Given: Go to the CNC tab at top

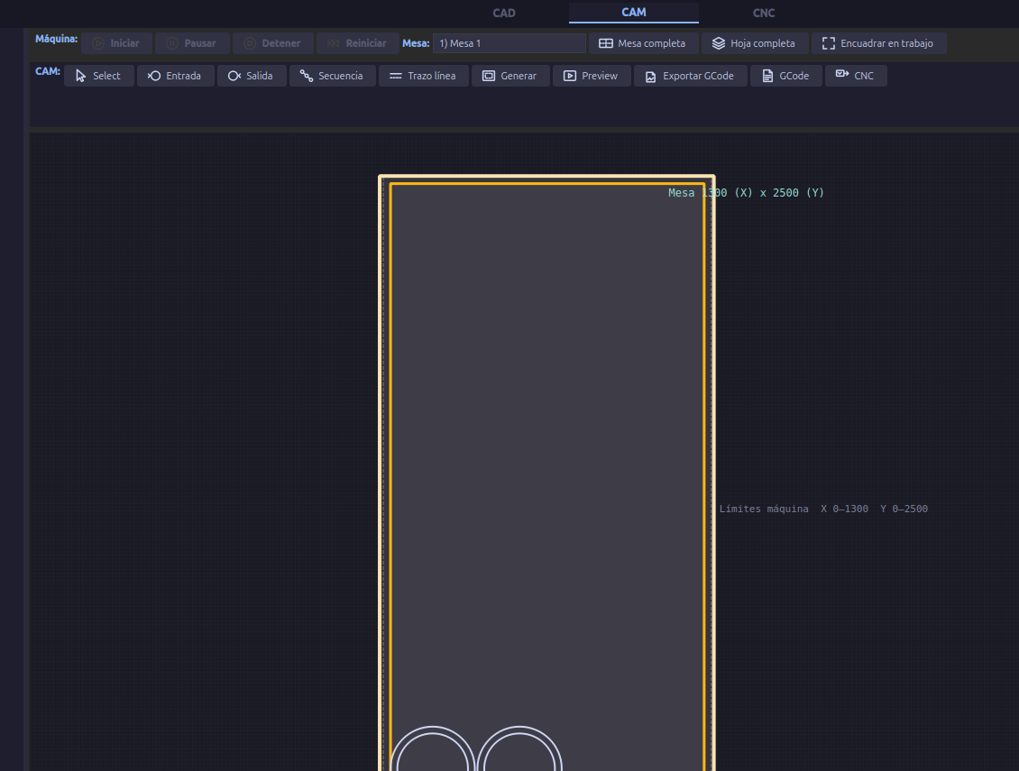Looking at the screenshot, I should pos(764,13).
